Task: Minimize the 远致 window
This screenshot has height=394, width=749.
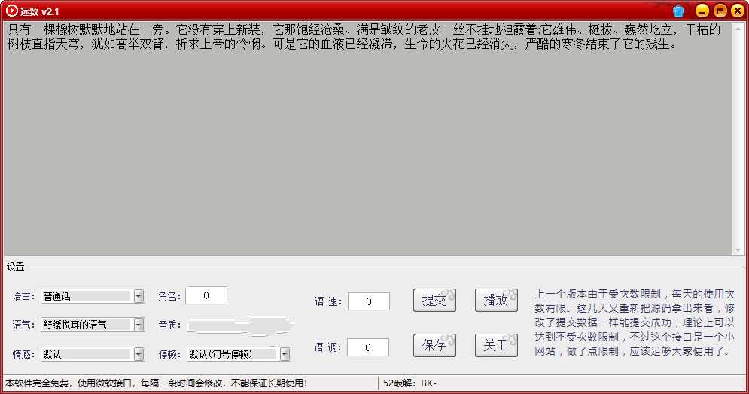Action: point(702,11)
